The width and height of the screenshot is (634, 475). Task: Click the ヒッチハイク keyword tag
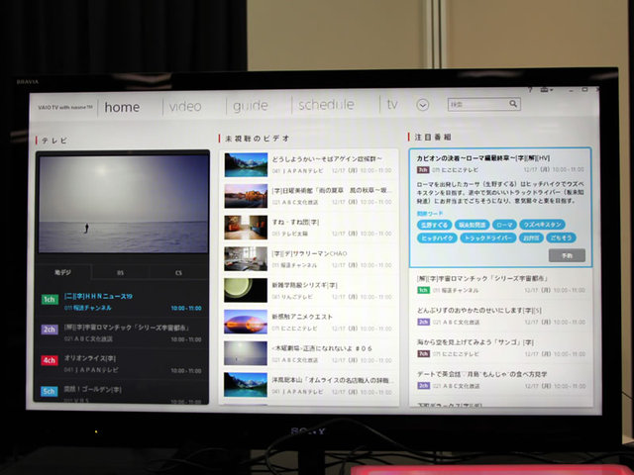(x=437, y=238)
